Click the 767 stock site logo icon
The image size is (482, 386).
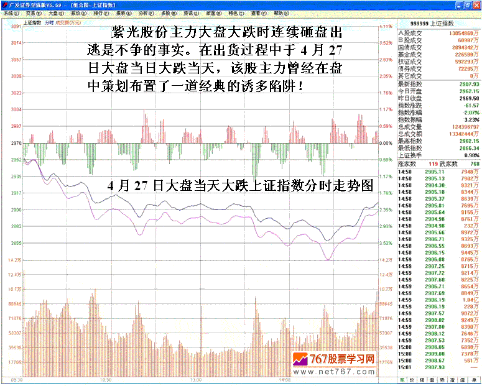click(300, 360)
